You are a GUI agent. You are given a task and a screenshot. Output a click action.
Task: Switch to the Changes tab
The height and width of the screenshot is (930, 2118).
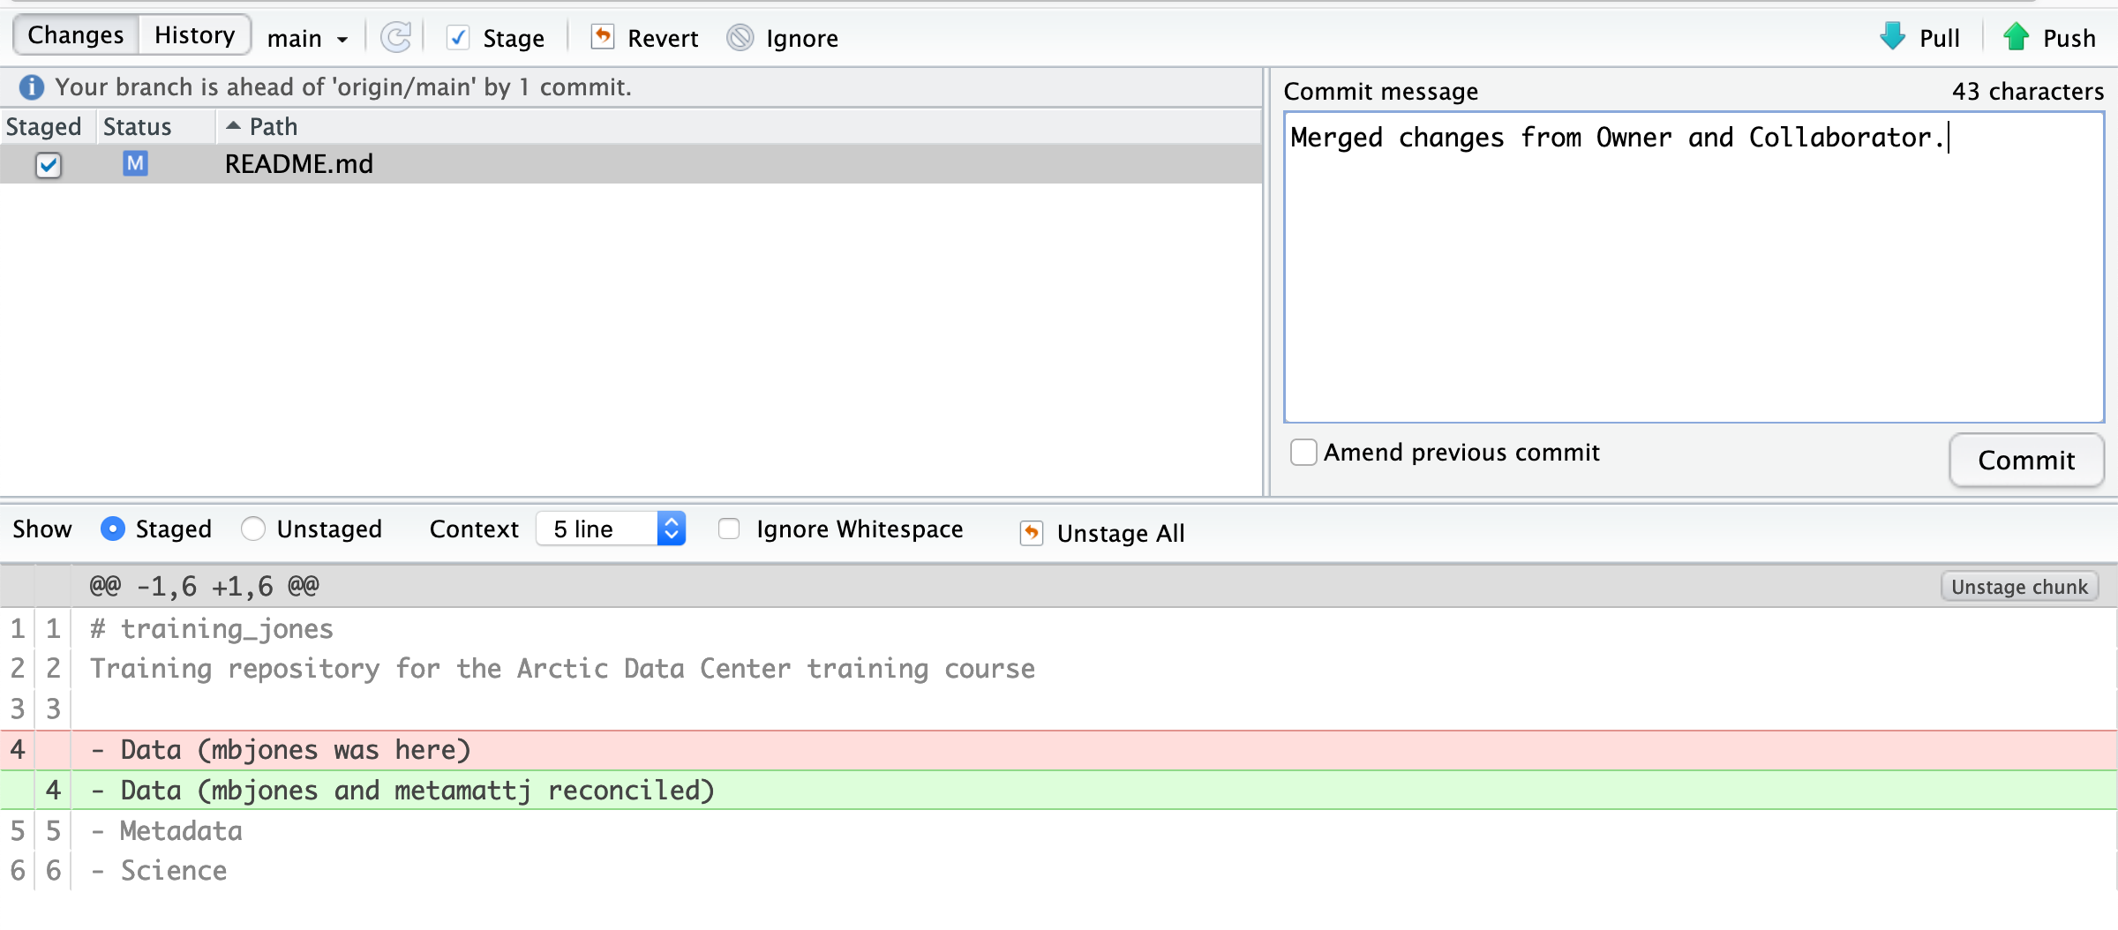(76, 35)
